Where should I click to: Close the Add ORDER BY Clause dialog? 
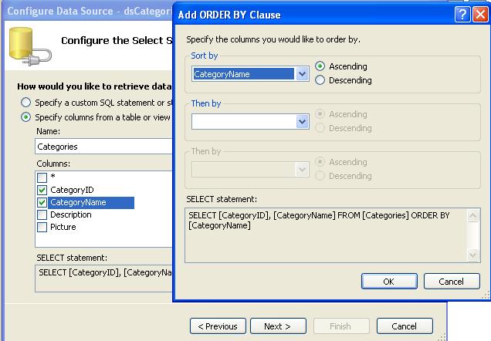(479, 15)
